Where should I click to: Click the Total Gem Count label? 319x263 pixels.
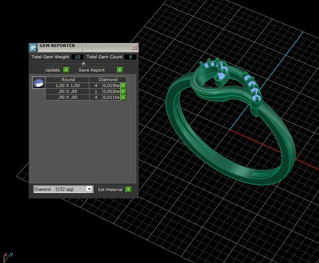[105, 57]
